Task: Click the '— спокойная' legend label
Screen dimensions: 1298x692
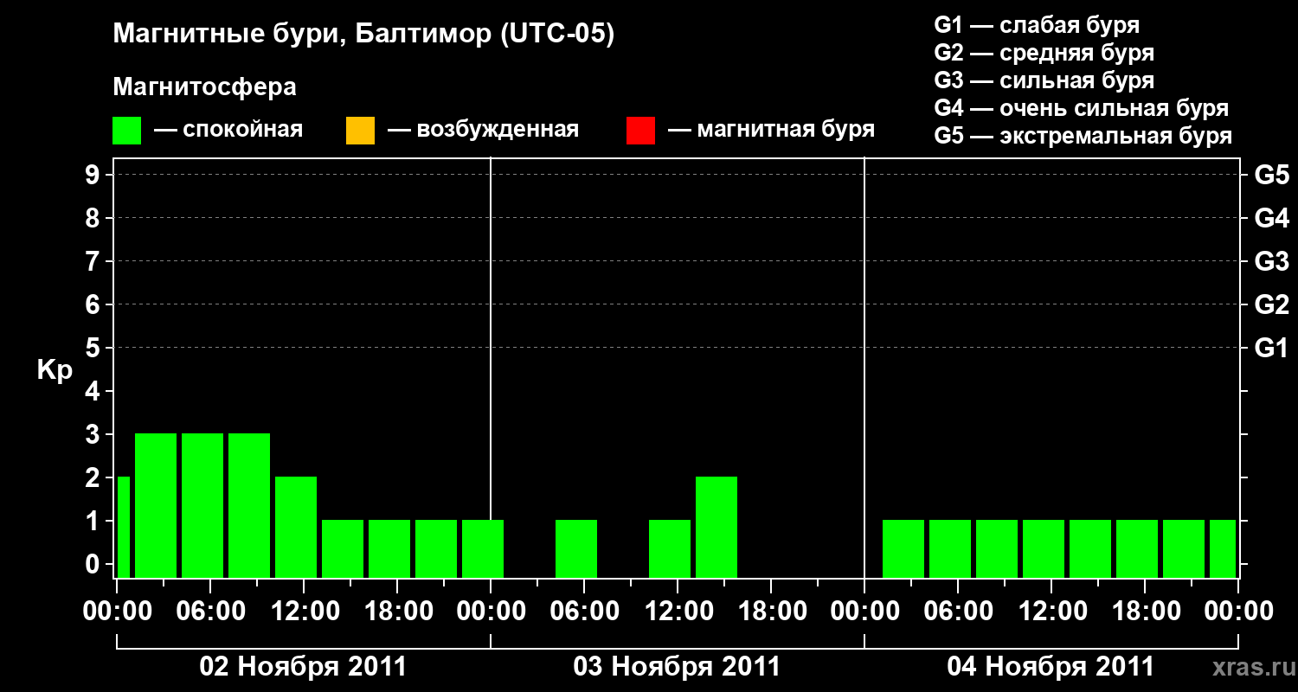Action: coord(228,131)
